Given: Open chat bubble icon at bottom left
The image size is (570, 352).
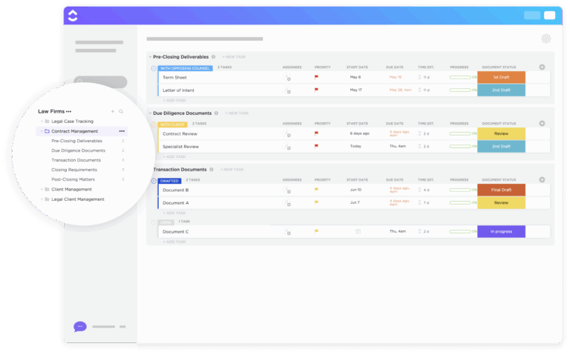Looking at the screenshot, I should click(x=80, y=326).
